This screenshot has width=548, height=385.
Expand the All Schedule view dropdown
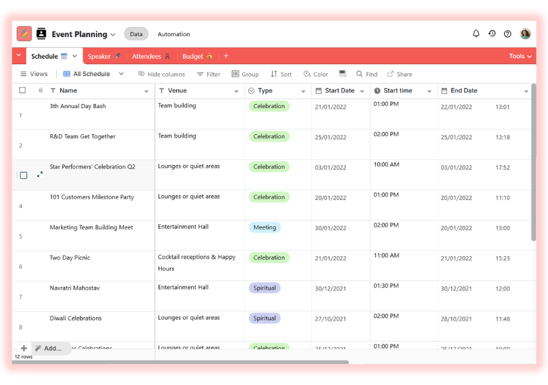121,74
